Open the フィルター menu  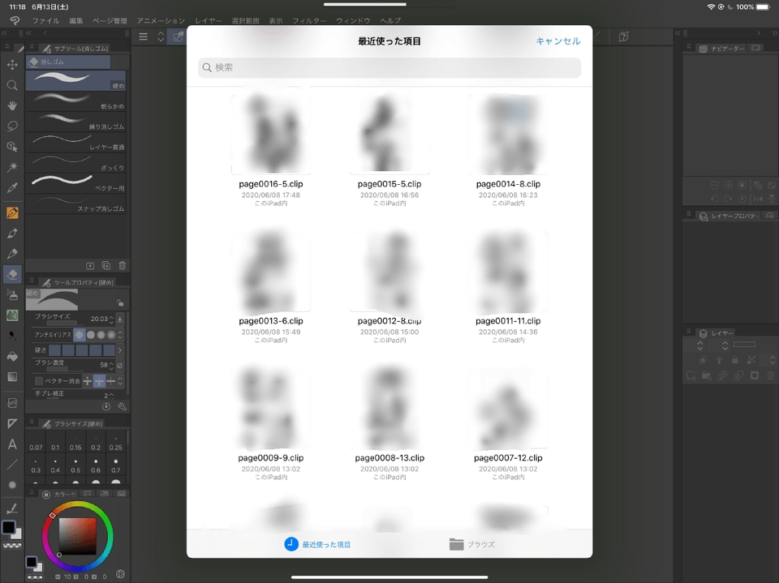308,20
